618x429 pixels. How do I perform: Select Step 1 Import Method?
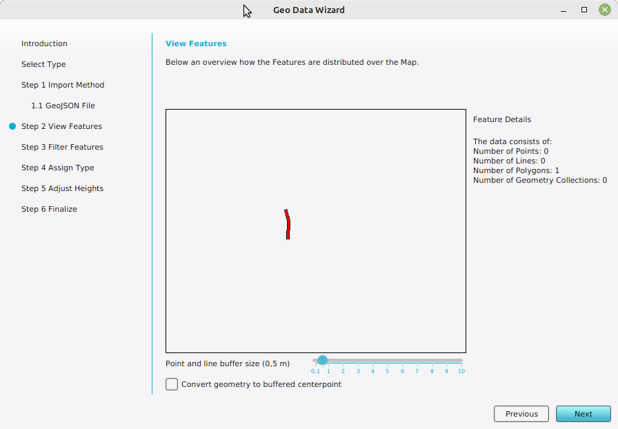(63, 85)
